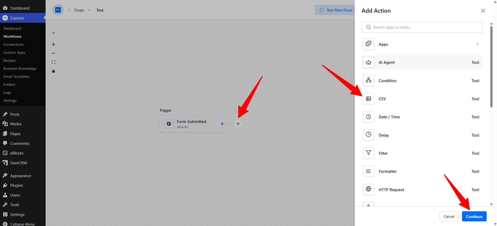The image size is (497, 226).
Task: Click the Zaplane logo in breadcrumb
Action: point(58,10)
